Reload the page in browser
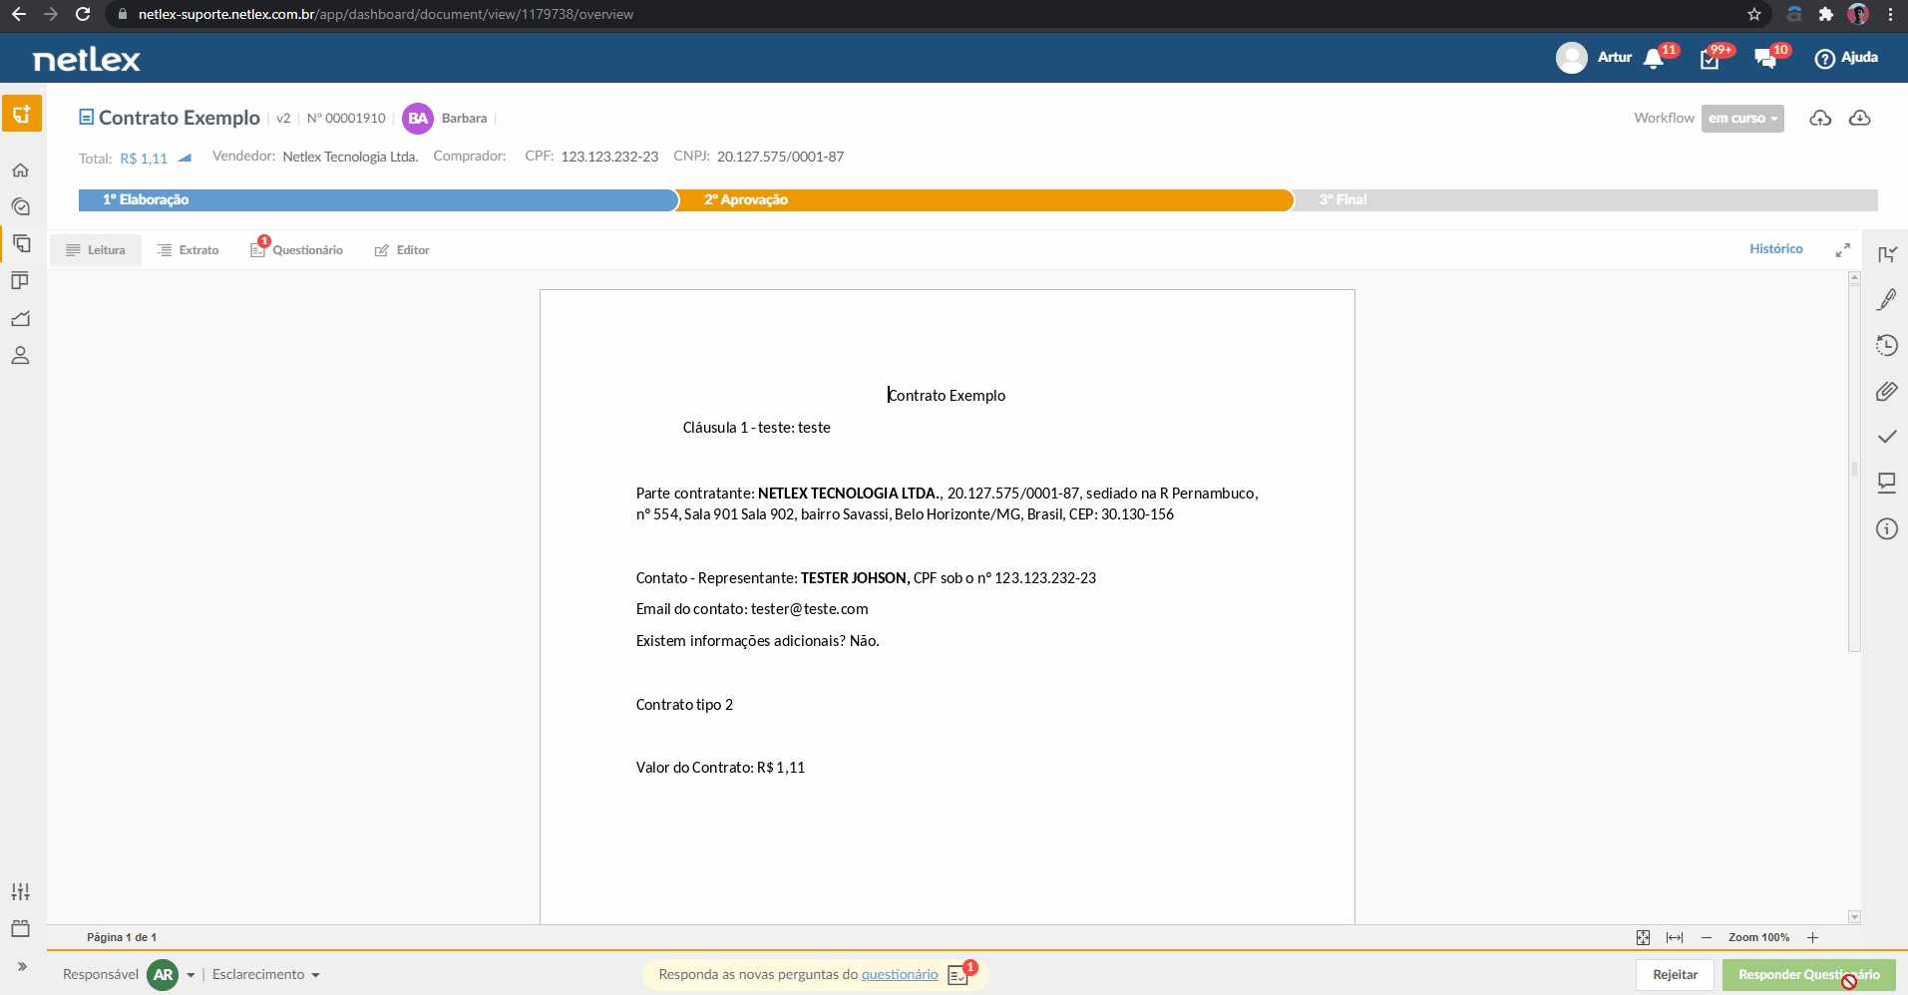1908x995 pixels. click(83, 14)
